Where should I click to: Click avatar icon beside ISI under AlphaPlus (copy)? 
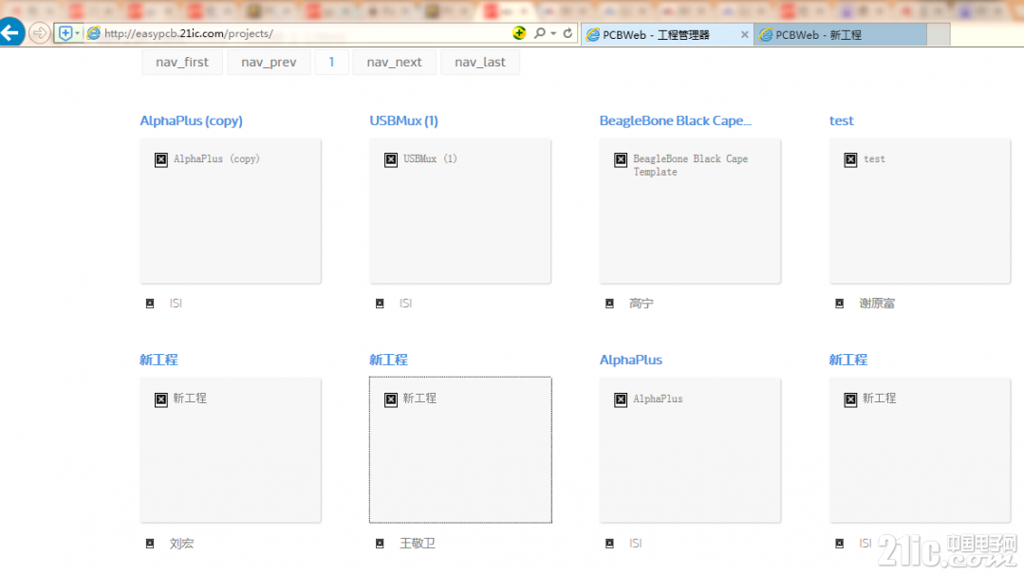(x=150, y=304)
